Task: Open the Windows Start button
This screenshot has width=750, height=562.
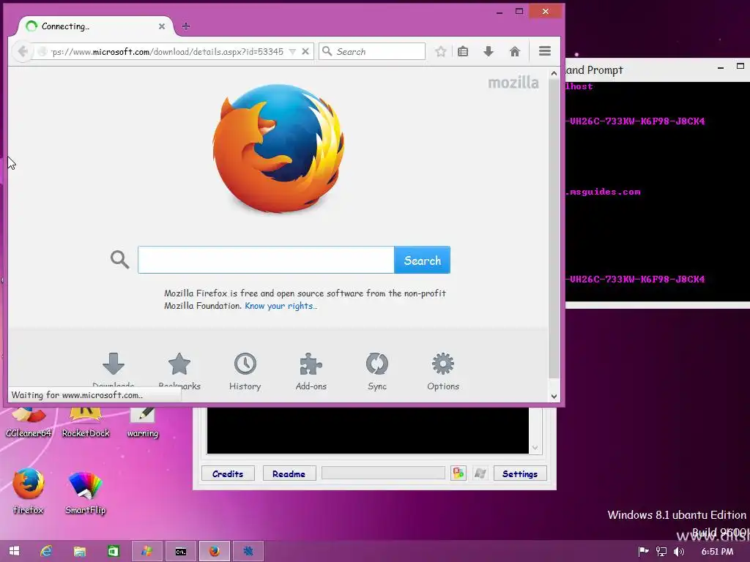Action: tap(15, 551)
